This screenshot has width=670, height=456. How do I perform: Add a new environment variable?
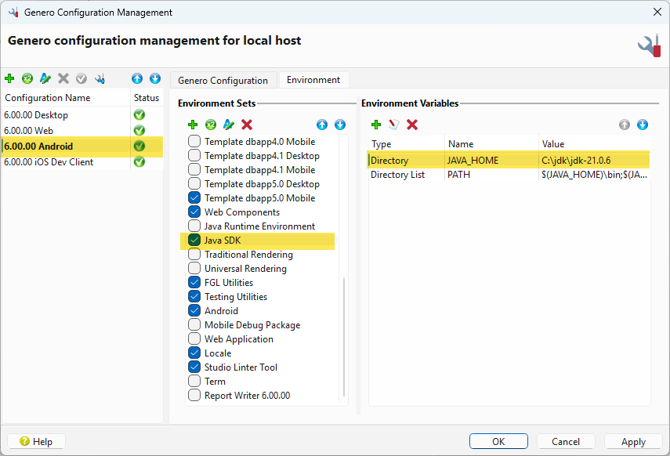[376, 125]
